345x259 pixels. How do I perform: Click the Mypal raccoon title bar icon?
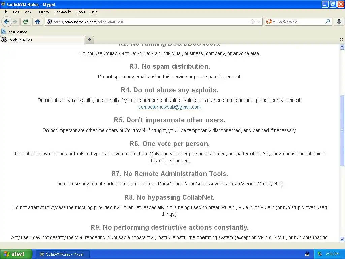point(3,4)
